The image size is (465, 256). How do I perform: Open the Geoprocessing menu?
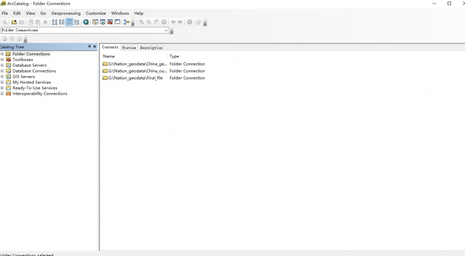click(66, 13)
